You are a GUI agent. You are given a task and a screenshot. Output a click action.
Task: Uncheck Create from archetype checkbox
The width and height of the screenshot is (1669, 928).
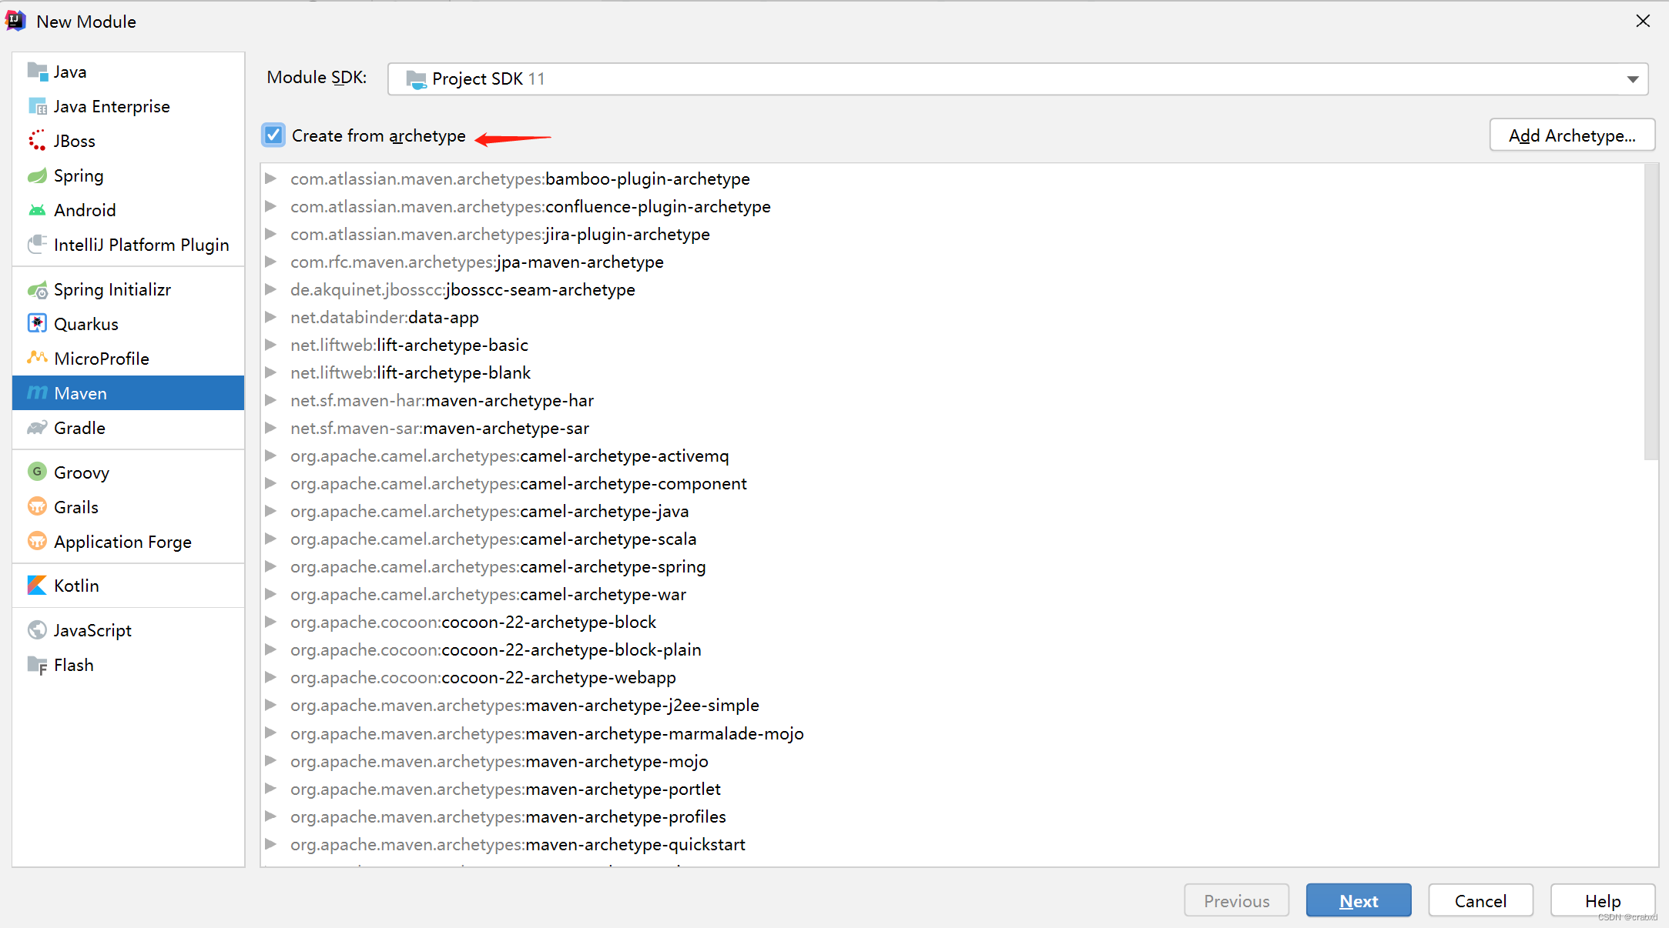tap(273, 135)
